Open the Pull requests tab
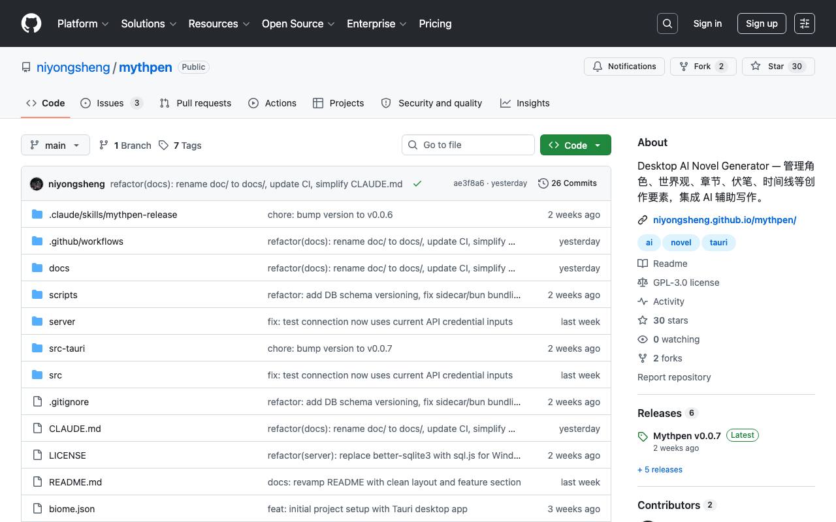 [x=195, y=103]
